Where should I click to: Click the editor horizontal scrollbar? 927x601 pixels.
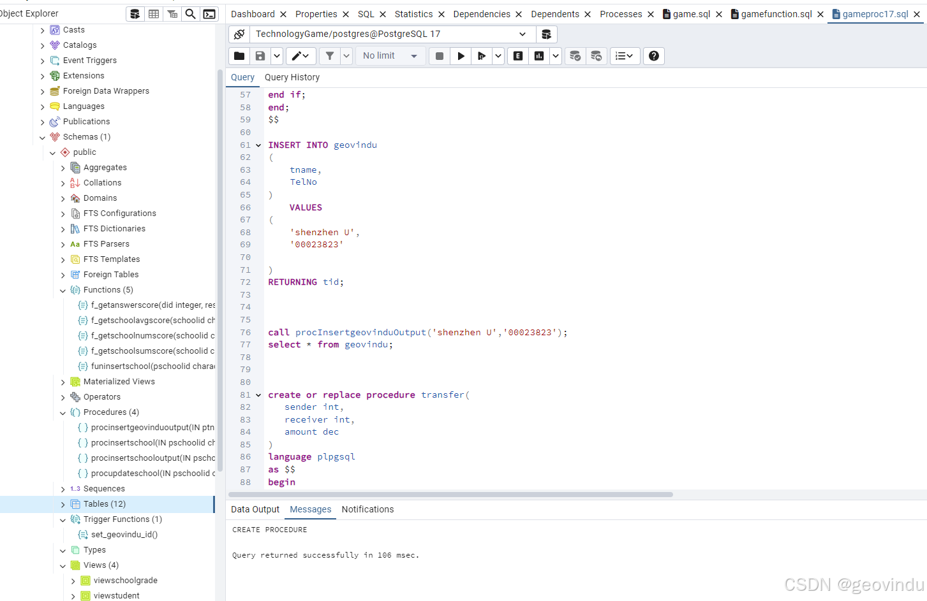tap(450, 495)
